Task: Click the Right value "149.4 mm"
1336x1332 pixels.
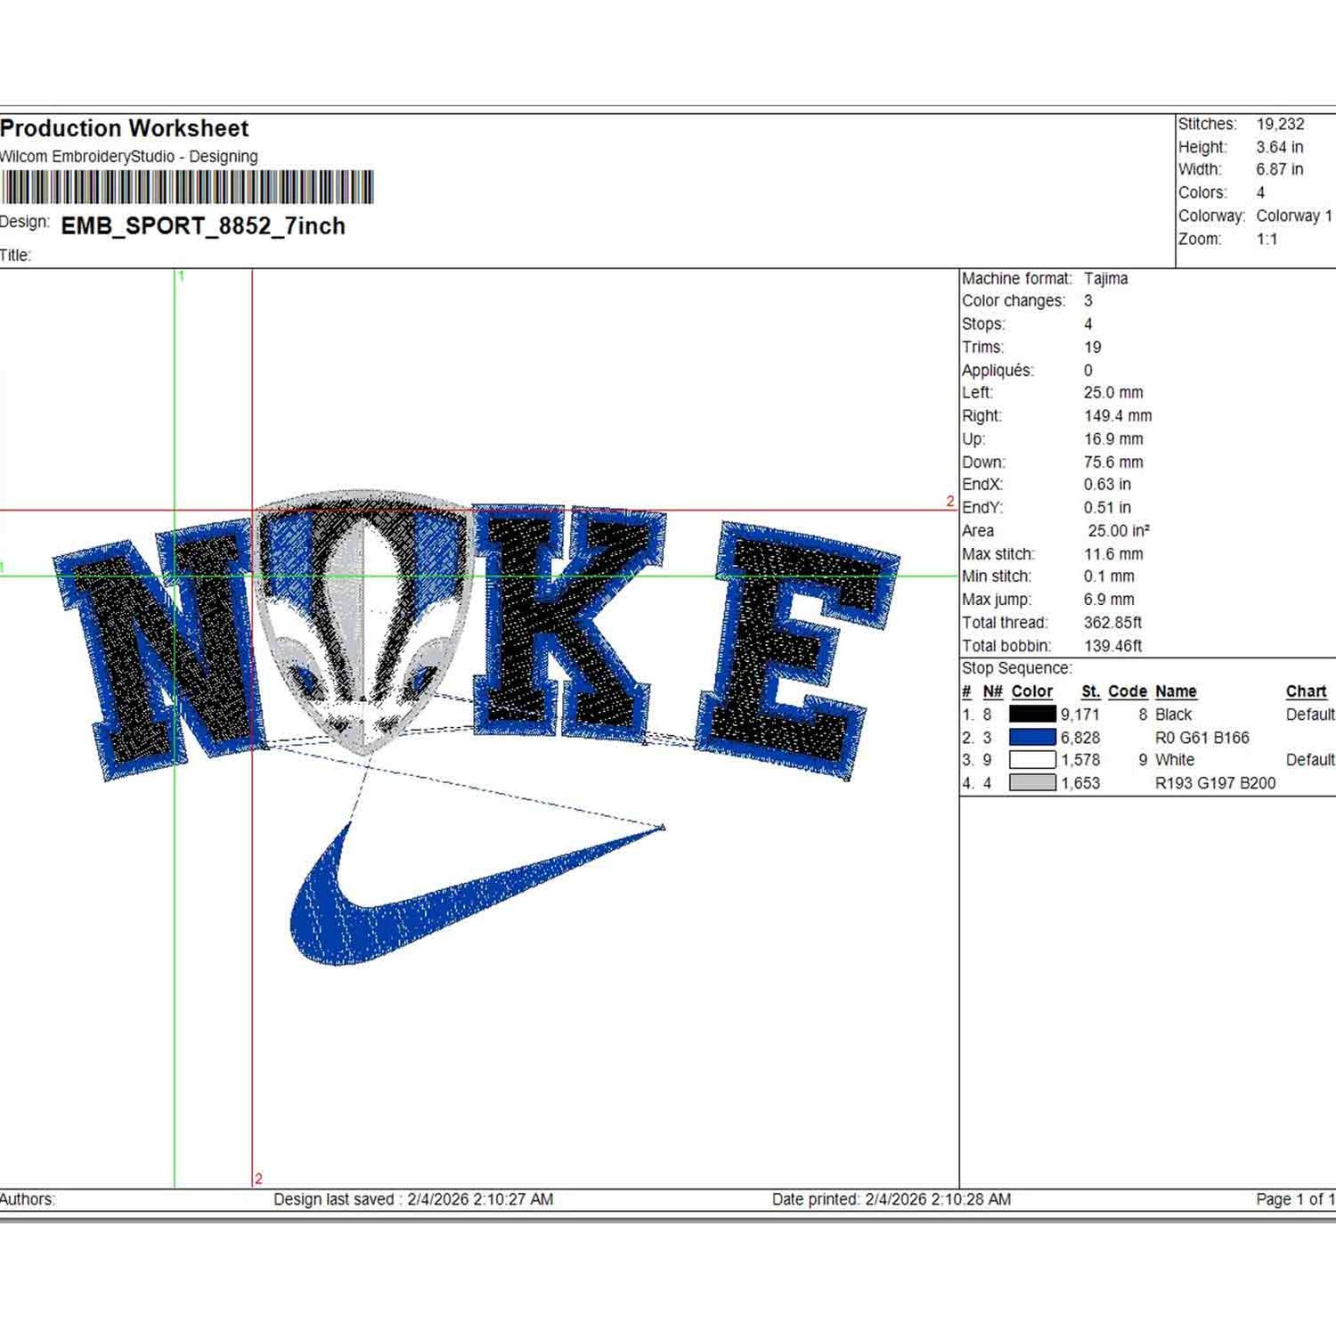Action: (x=1118, y=416)
